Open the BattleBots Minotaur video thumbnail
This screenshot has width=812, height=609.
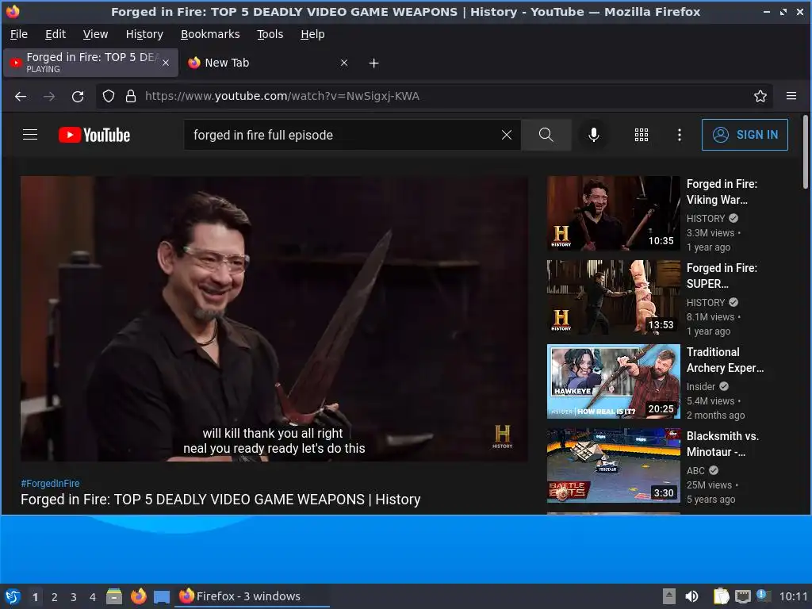[x=614, y=465]
